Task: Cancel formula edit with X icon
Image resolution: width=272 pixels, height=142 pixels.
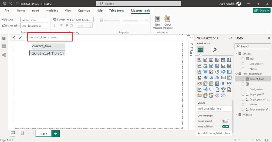Action: tap(13, 38)
